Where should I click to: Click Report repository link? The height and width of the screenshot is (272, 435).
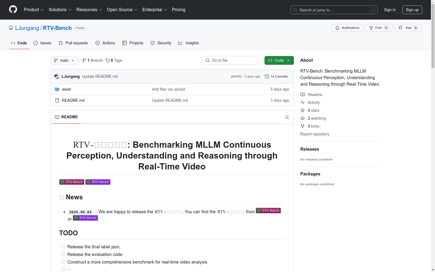pyautogui.click(x=315, y=134)
